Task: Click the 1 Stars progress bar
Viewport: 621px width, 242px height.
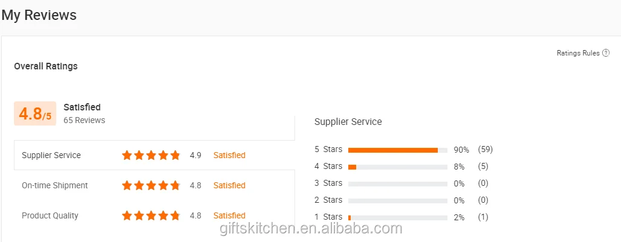Action: click(397, 217)
